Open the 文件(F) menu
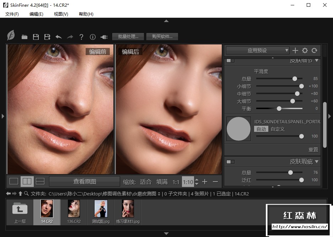This screenshot has height=237, width=333. point(12,14)
